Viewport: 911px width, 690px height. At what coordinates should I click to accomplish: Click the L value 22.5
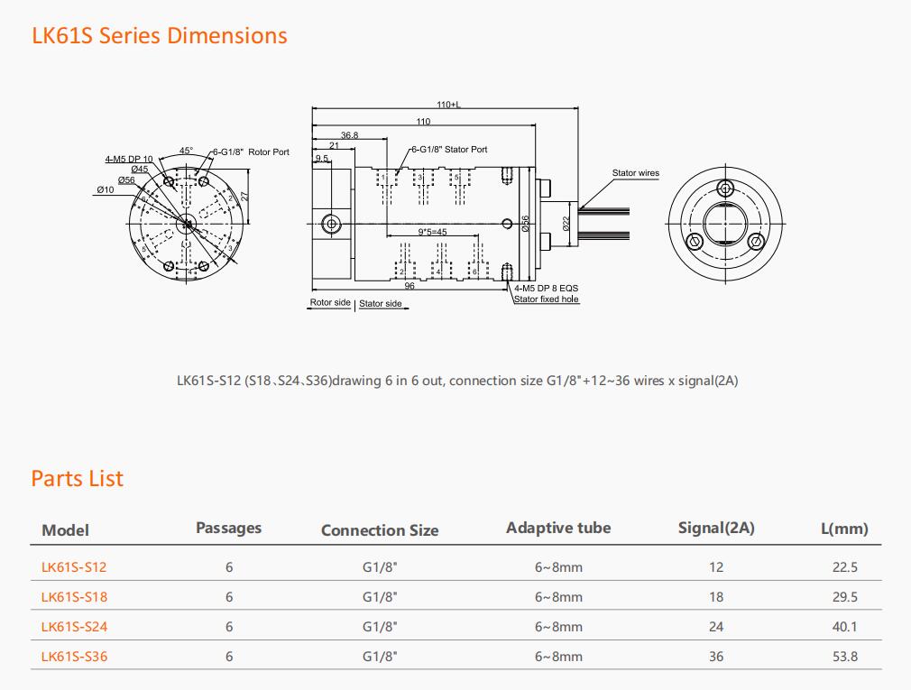(x=845, y=566)
